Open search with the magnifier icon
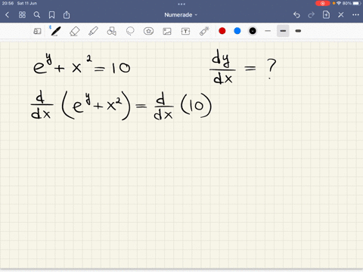 37,15
